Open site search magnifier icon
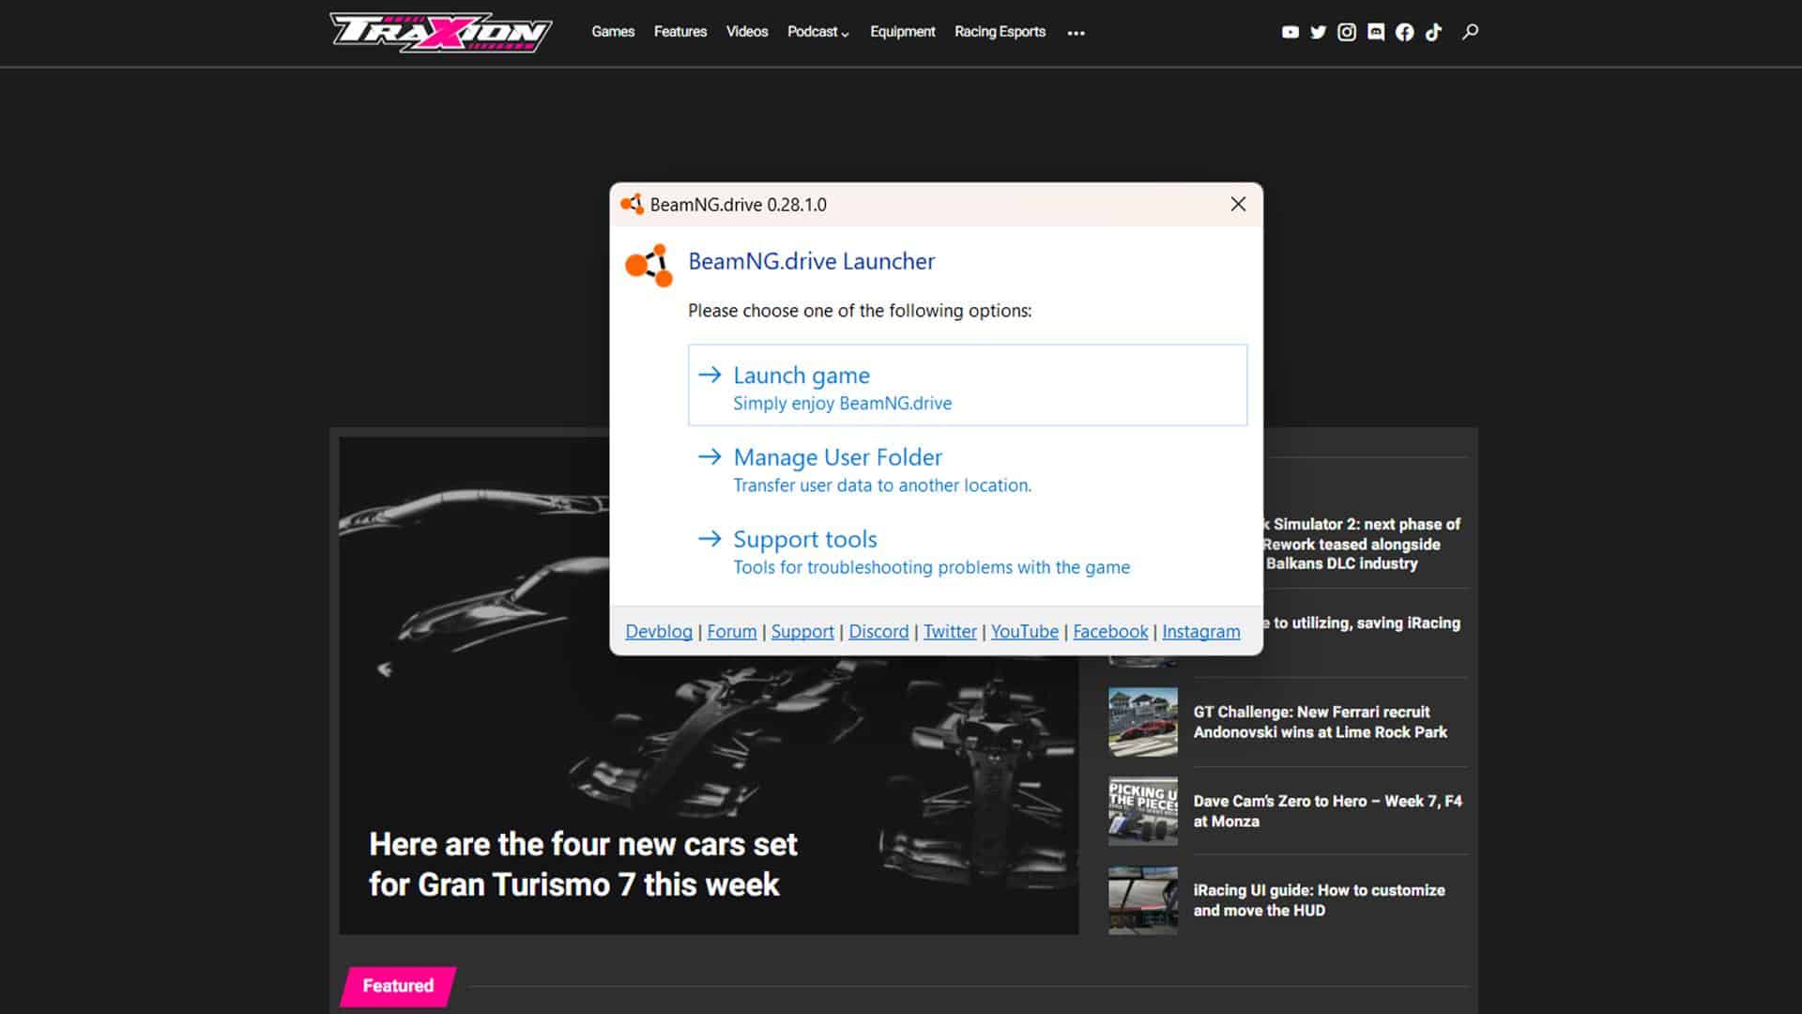Screen dimensions: 1802x1014 pos(1471,32)
